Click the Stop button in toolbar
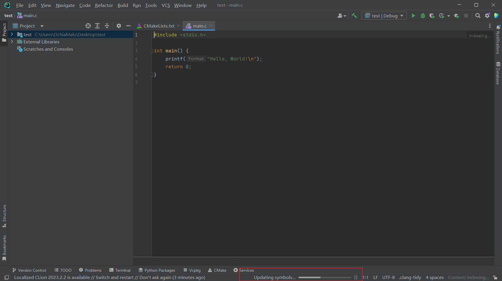This screenshot has width=502, height=281. click(466, 16)
